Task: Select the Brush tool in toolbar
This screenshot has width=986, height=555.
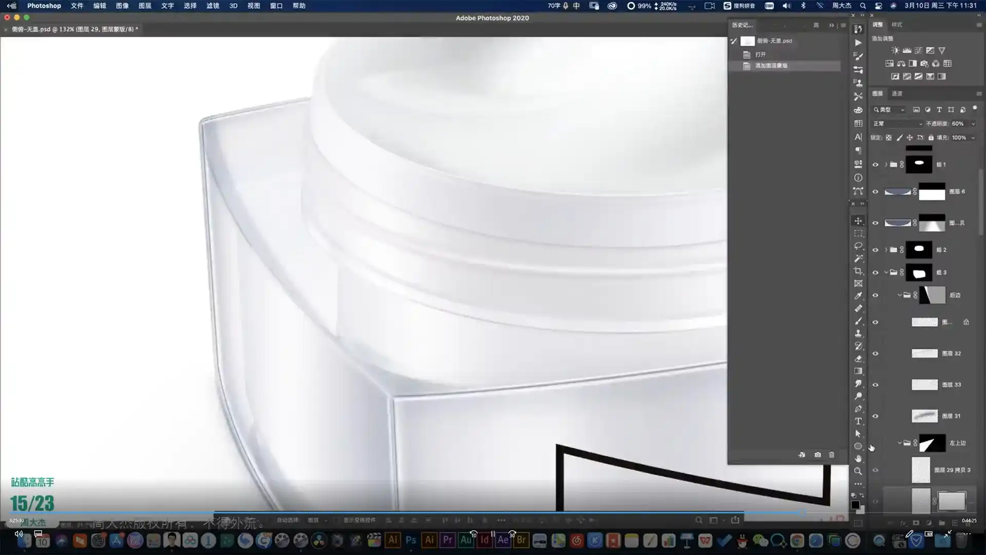Action: coord(858,321)
